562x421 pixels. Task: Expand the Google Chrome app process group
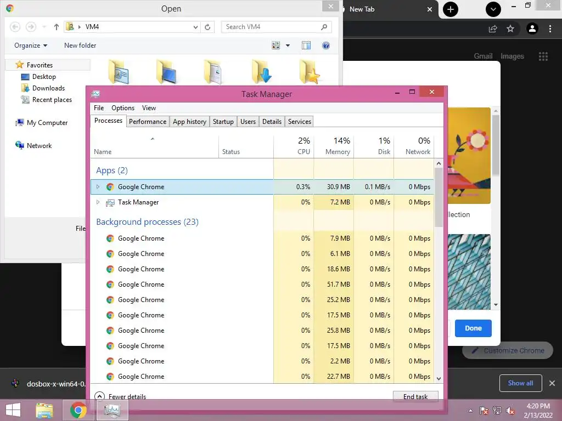click(x=98, y=187)
